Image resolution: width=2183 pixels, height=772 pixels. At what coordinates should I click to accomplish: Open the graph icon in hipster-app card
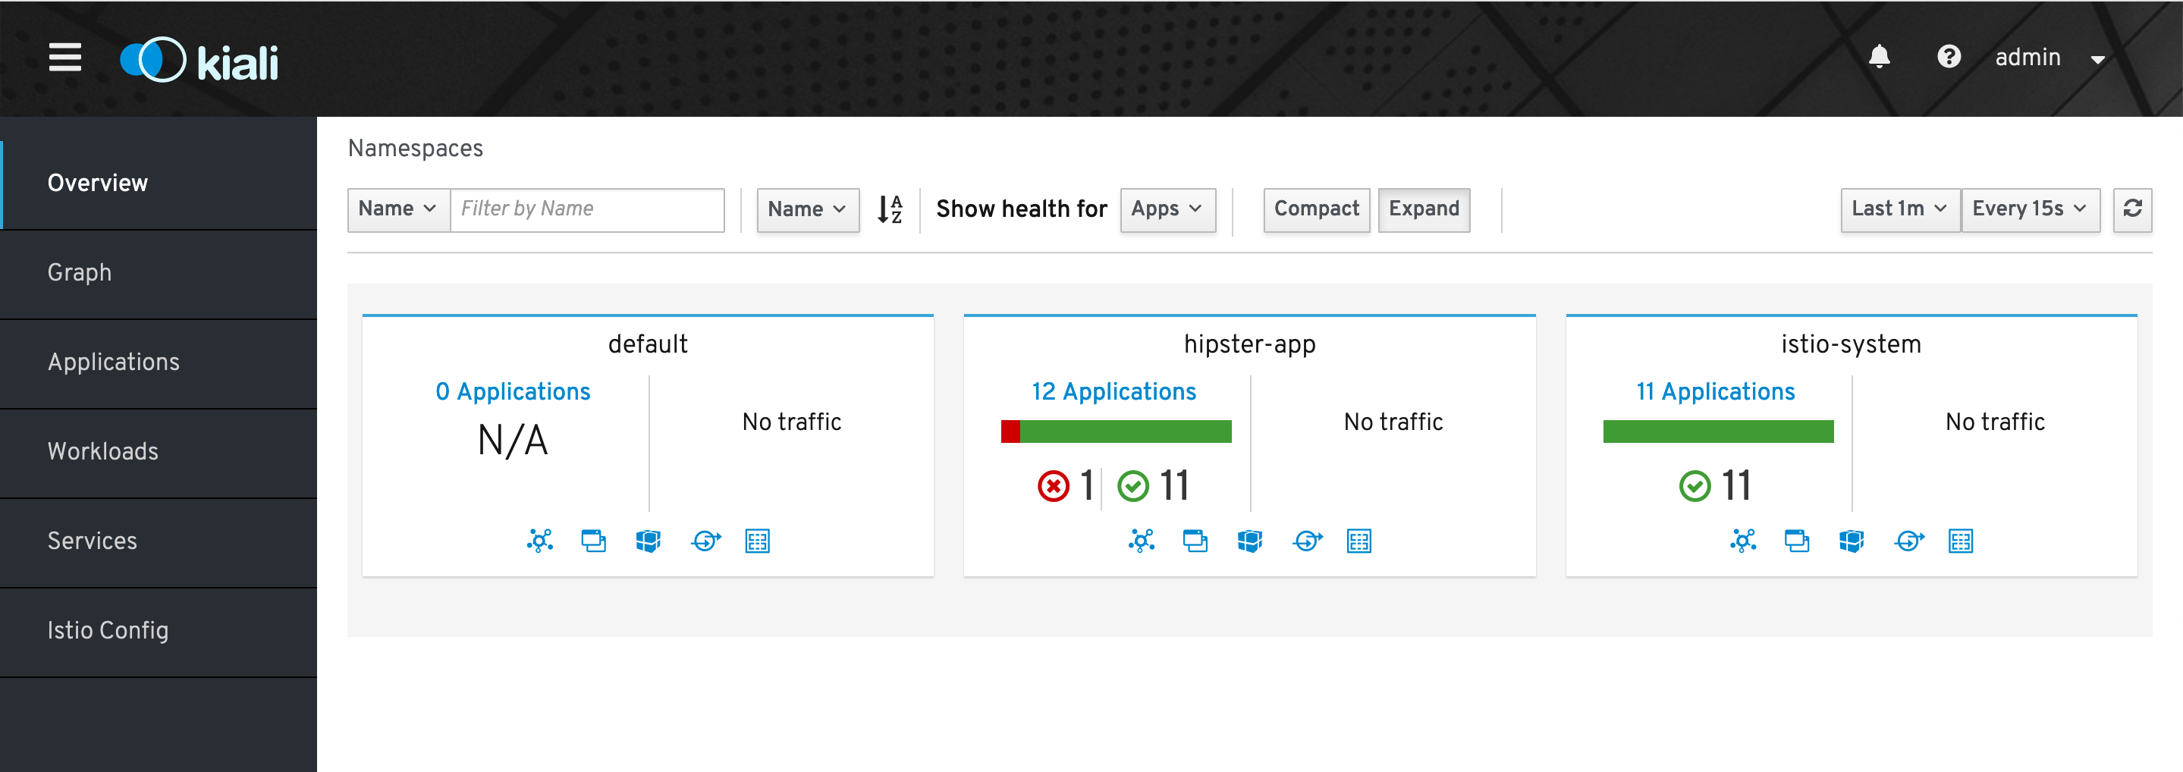(x=1141, y=541)
